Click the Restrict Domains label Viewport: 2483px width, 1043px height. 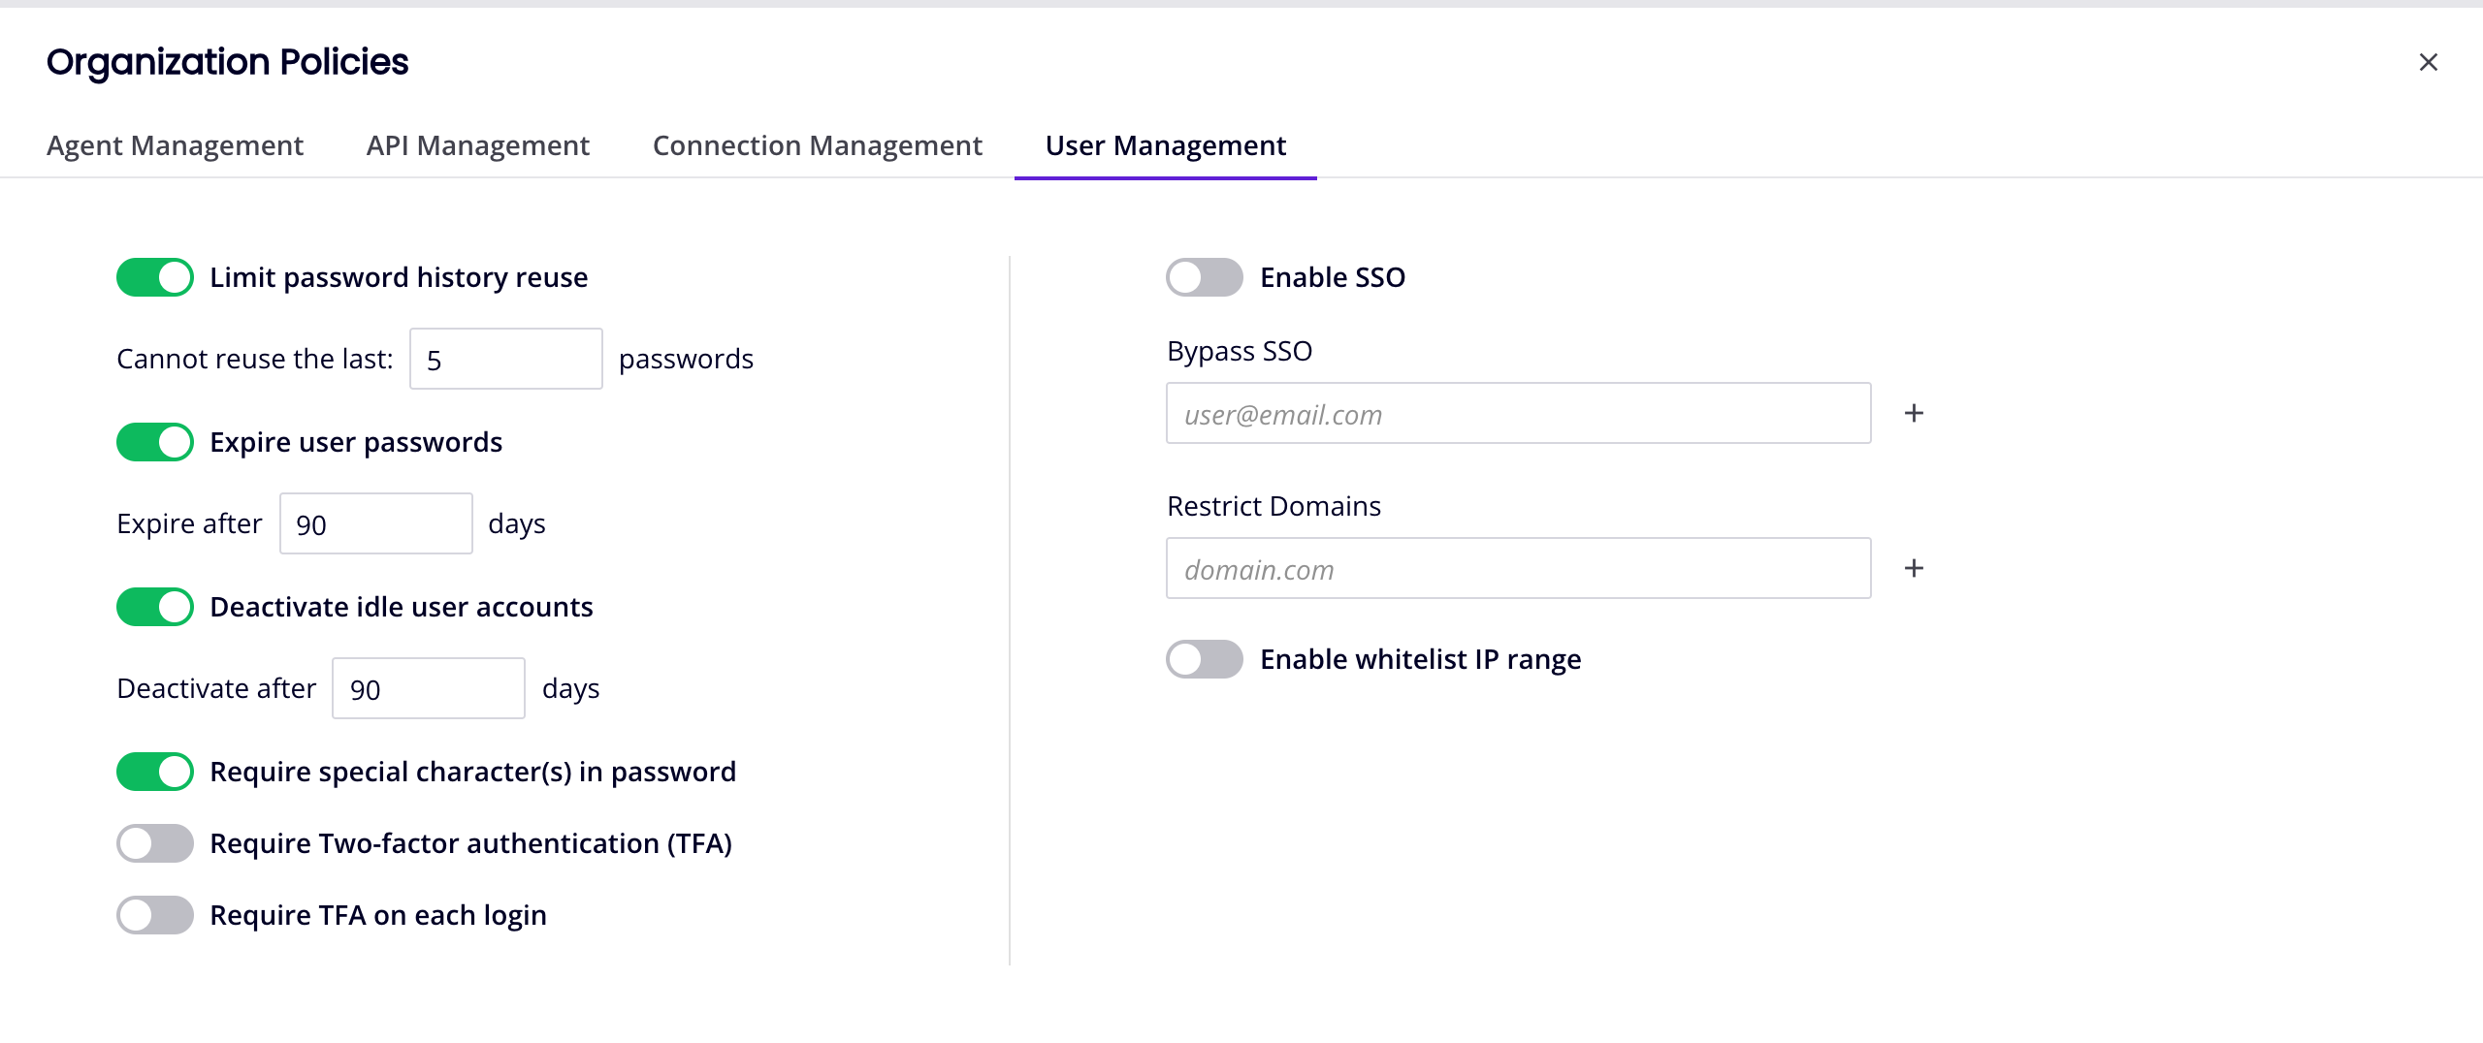(x=1274, y=506)
